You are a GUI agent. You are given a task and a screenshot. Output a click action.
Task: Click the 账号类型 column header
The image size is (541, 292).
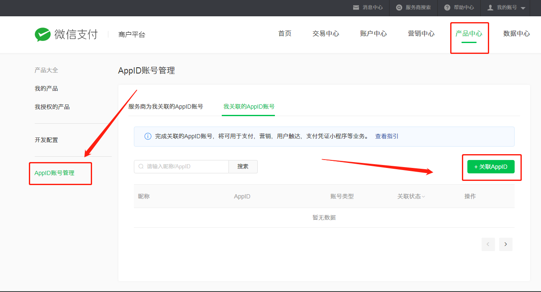(342, 196)
